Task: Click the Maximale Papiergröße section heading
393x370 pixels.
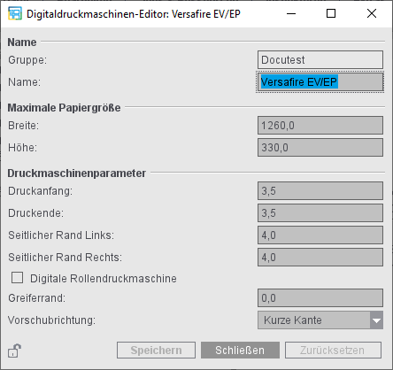Action: 64,108
